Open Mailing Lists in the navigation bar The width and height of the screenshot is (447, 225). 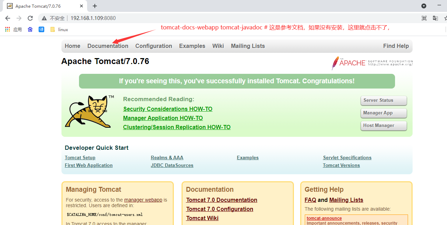tap(248, 46)
